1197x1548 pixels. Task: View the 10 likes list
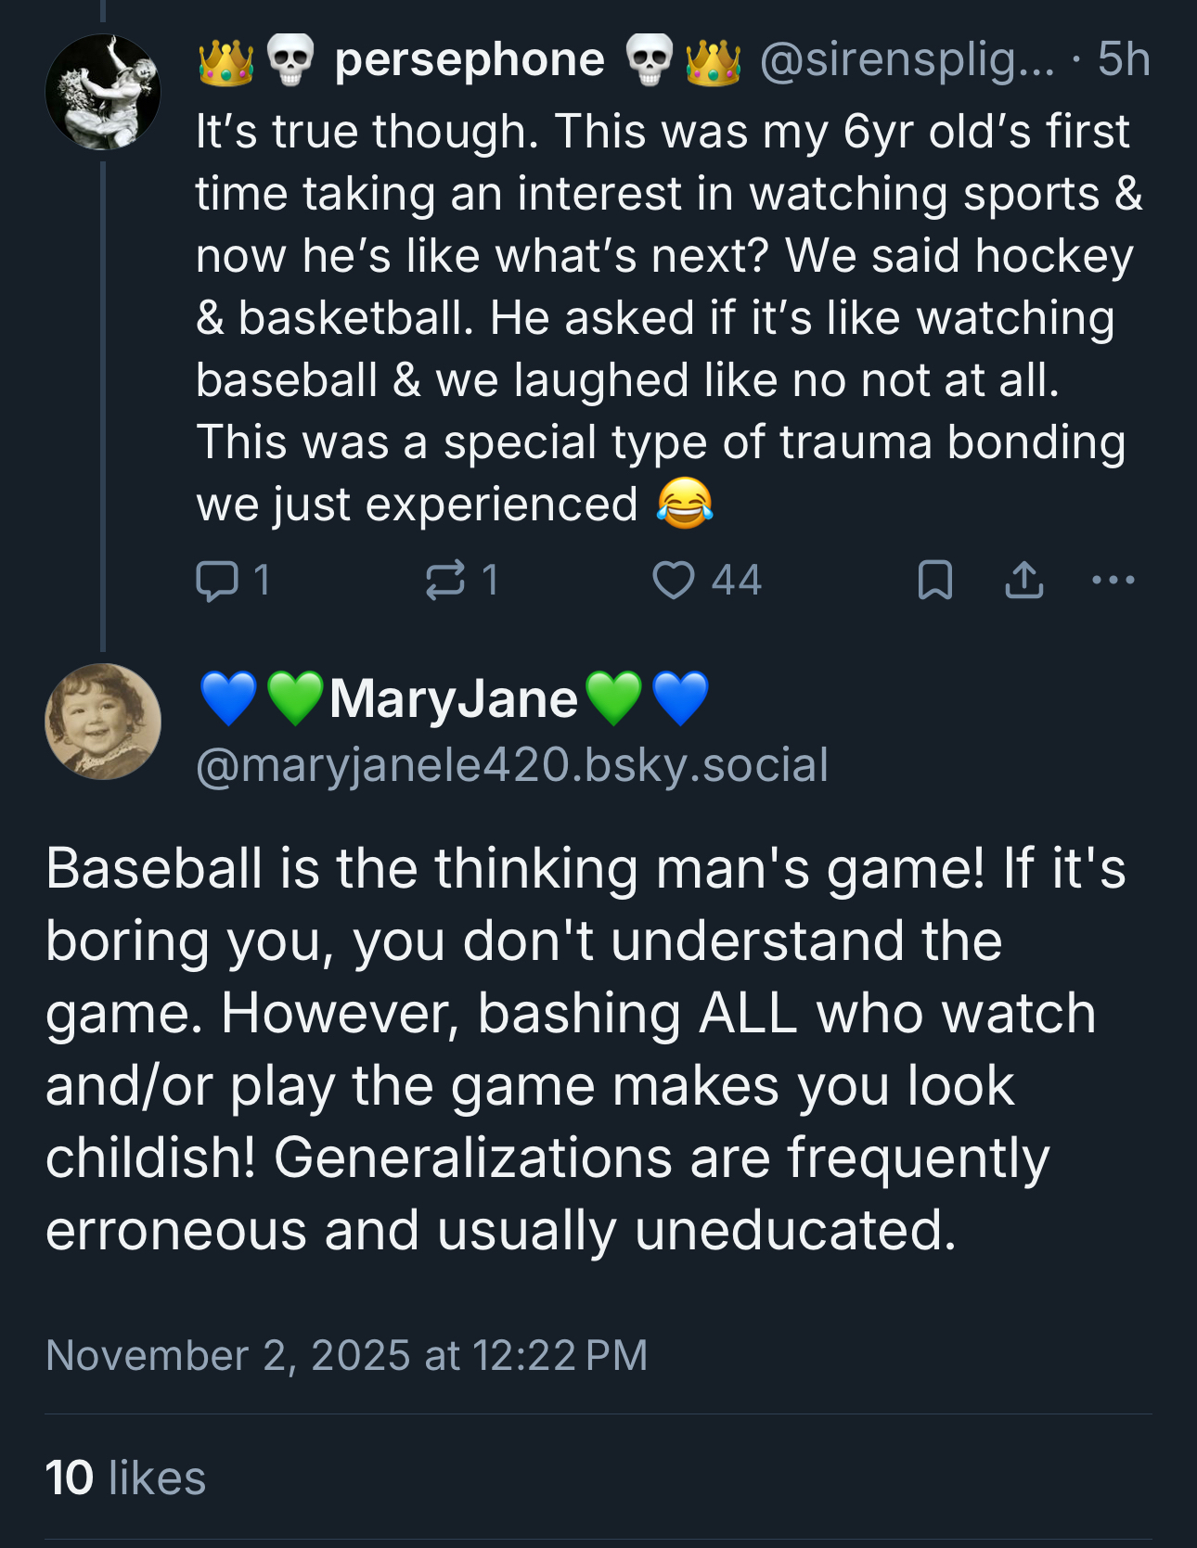pyautogui.click(x=125, y=1478)
